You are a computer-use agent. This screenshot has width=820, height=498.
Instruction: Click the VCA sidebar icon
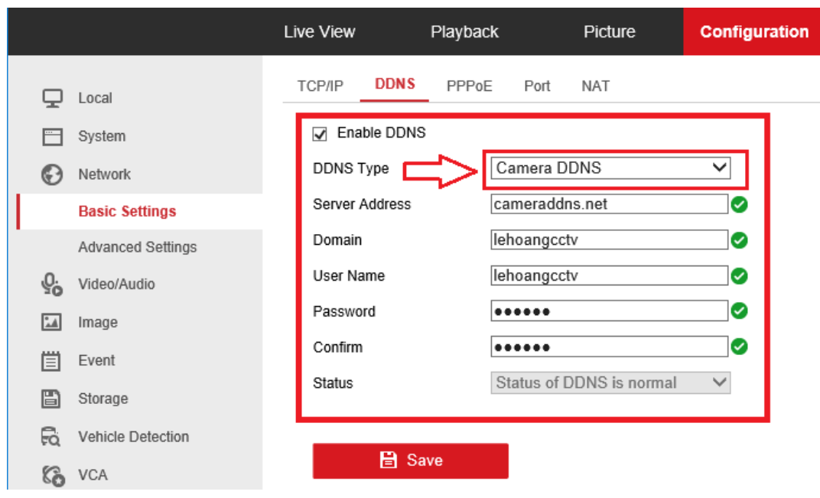click(52, 475)
